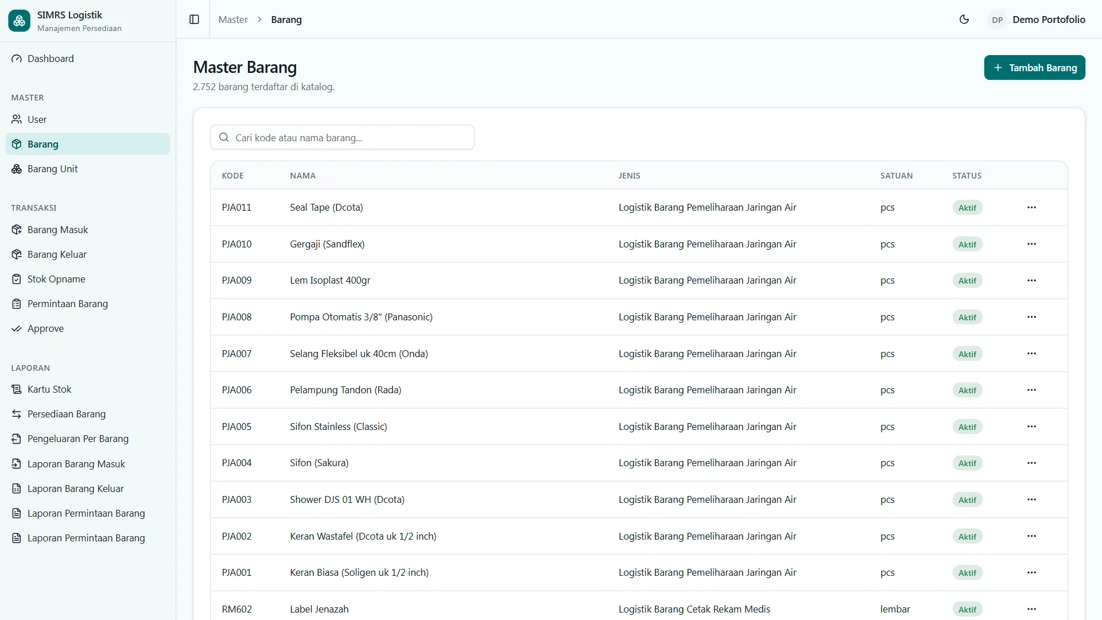Click the Pelampung Tandon (Rada) name

click(x=346, y=390)
